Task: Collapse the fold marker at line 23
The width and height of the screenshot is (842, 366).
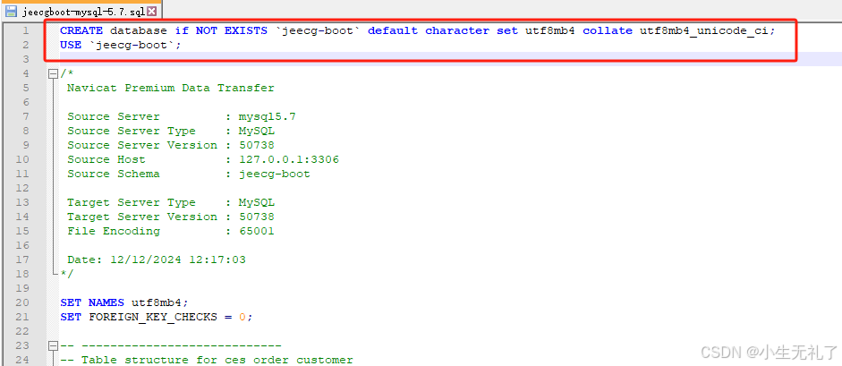Action: coord(53,345)
